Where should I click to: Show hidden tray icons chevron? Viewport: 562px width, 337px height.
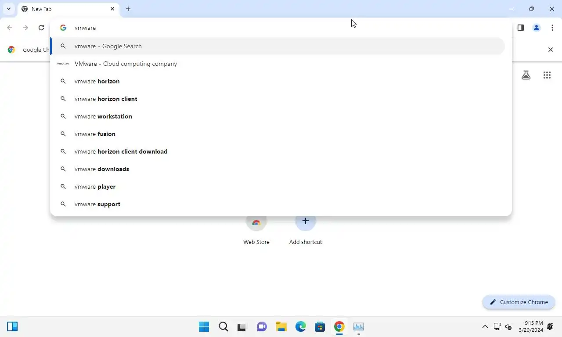(485, 326)
